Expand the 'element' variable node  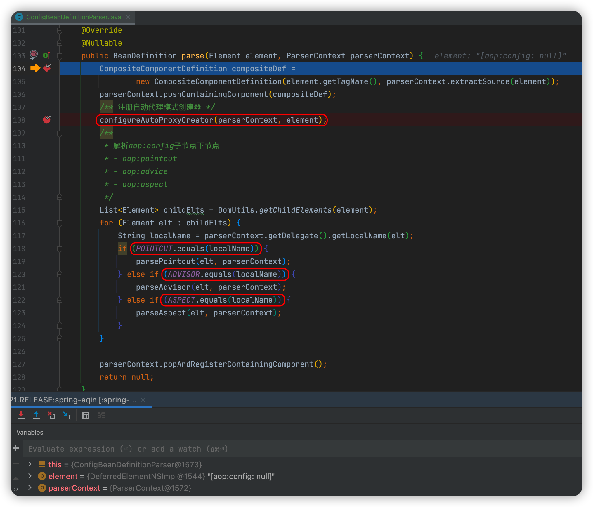tap(30, 476)
